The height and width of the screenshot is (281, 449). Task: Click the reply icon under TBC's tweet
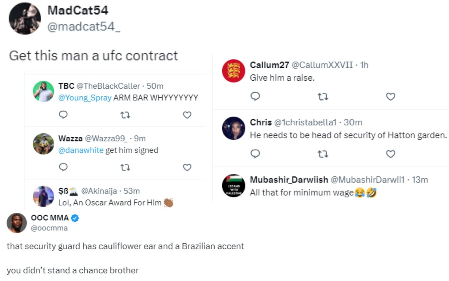tap(63, 115)
